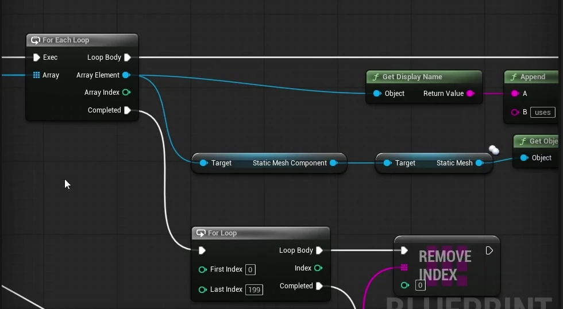
Task: Edit the Append B text field 'uses'
Action: (542, 113)
